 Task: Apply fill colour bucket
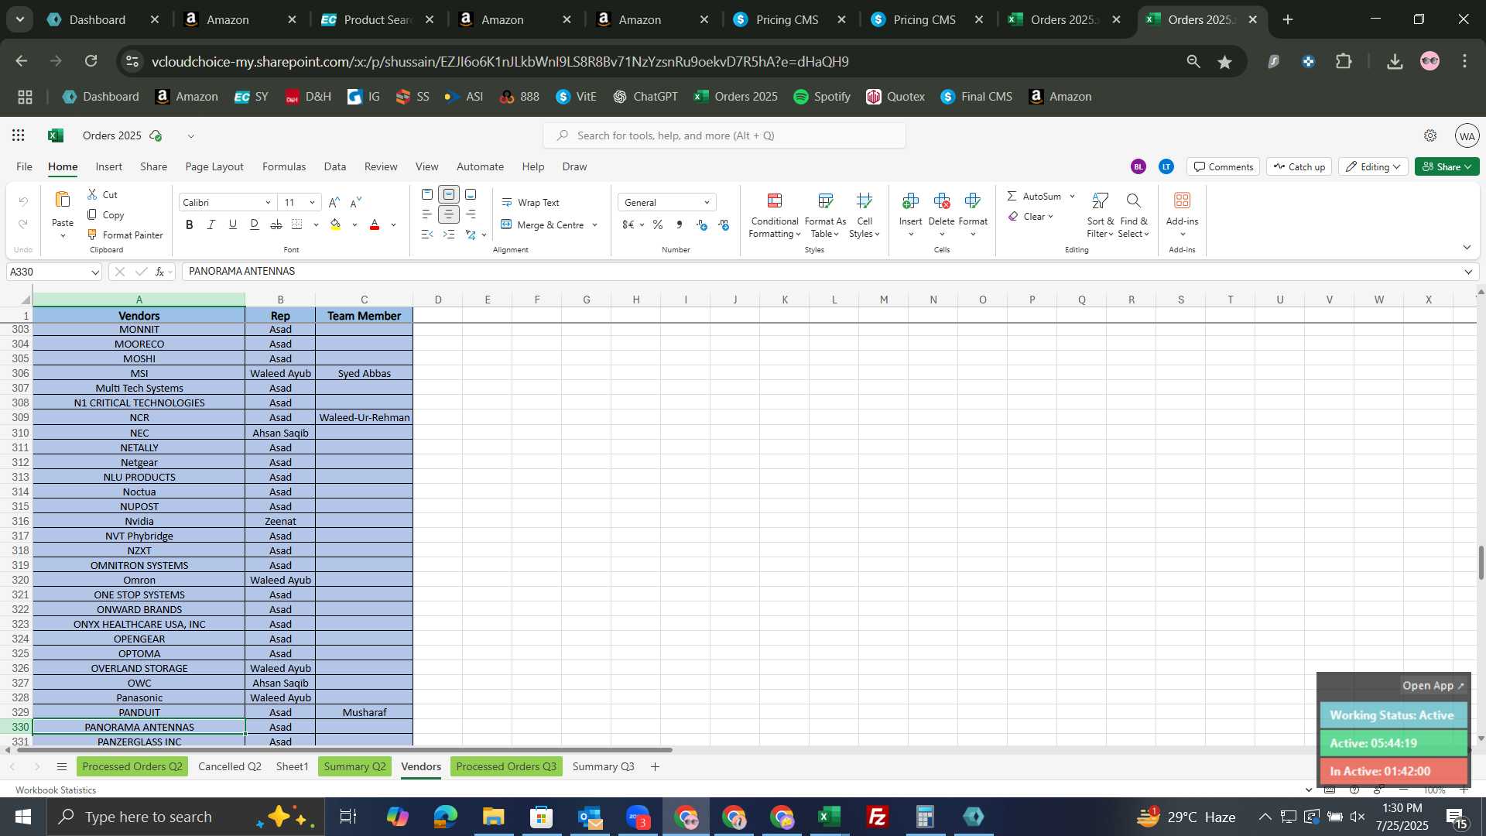tap(336, 224)
